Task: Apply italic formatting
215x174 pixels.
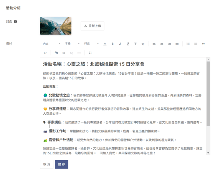Action: click(120, 44)
